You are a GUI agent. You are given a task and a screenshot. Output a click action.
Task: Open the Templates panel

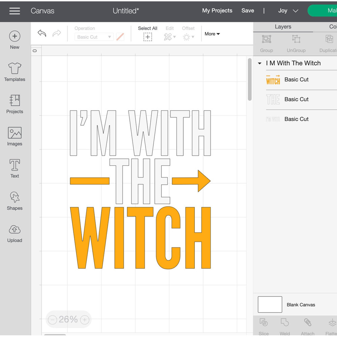14,72
